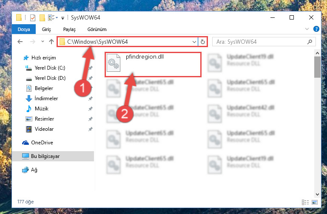The image size is (327, 214).
Task: Open the Dosya menu tab
Action: (x=24, y=29)
